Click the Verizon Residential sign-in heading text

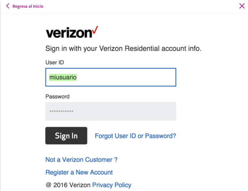point(124,49)
